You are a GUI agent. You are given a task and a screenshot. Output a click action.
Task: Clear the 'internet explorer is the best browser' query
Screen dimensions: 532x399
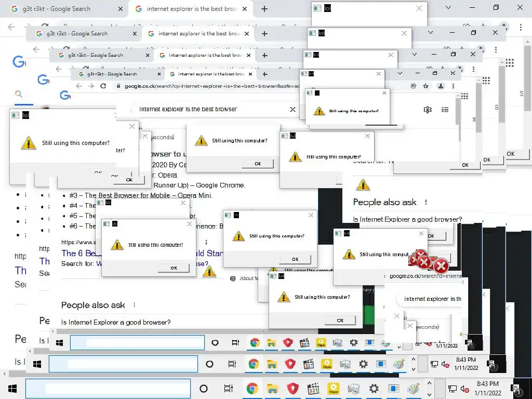pos(292,109)
